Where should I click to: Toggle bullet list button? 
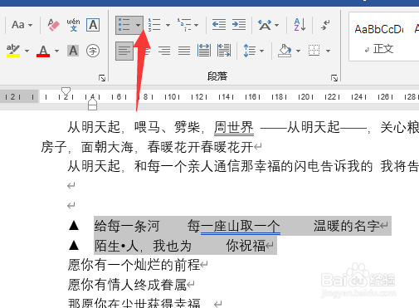pos(124,25)
